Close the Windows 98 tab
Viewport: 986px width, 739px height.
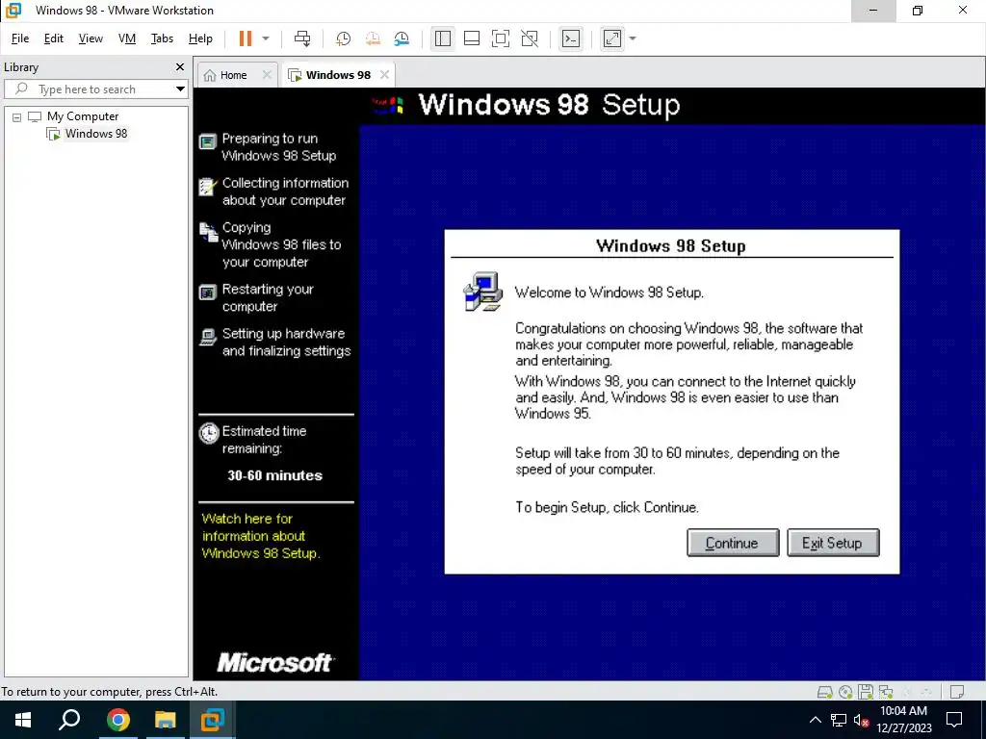coord(384,75)
